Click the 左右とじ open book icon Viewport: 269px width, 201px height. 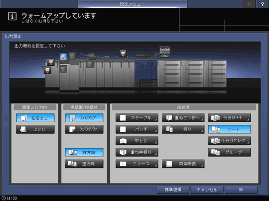pos(24,118)
